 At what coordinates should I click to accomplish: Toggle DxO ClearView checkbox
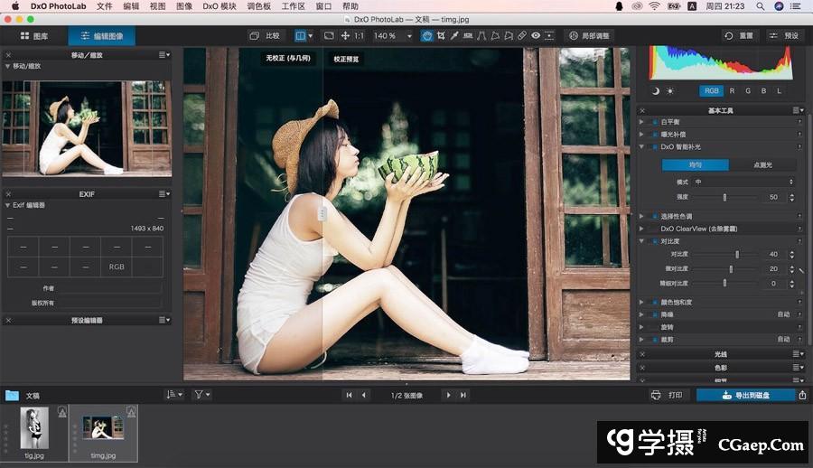click(655, 229)
